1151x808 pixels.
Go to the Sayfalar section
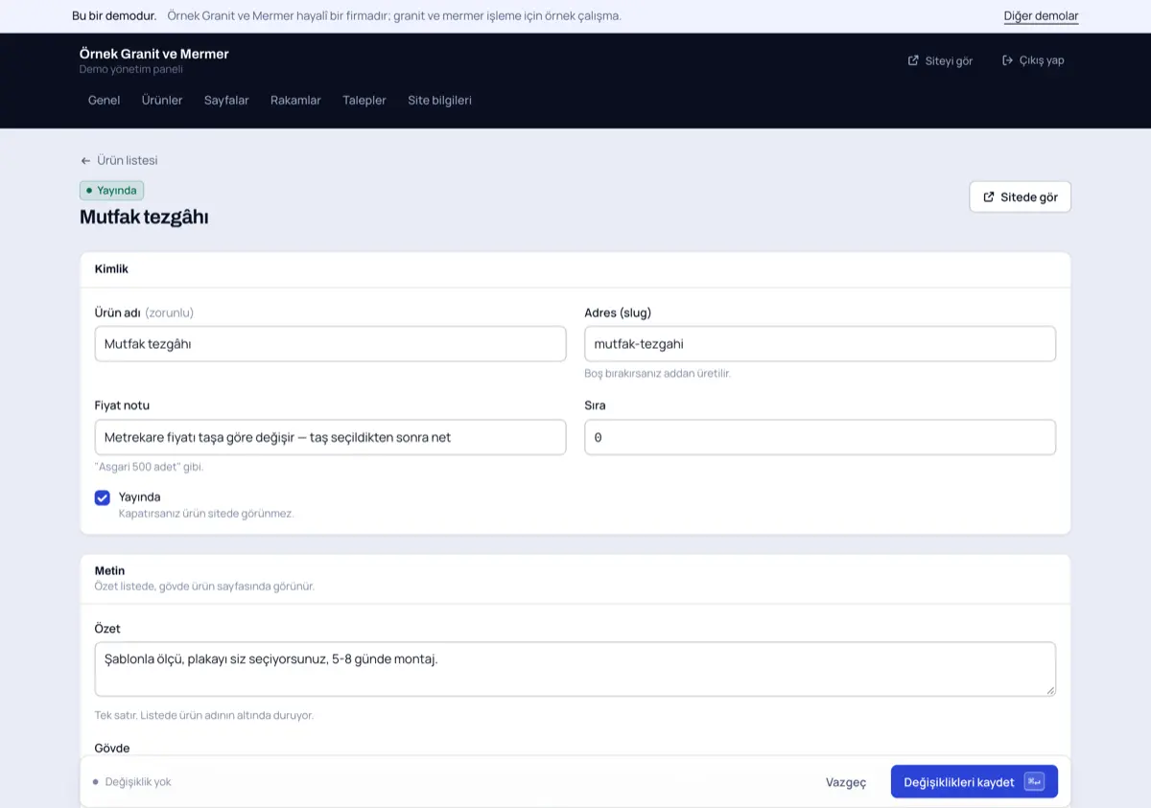[226, 100]
